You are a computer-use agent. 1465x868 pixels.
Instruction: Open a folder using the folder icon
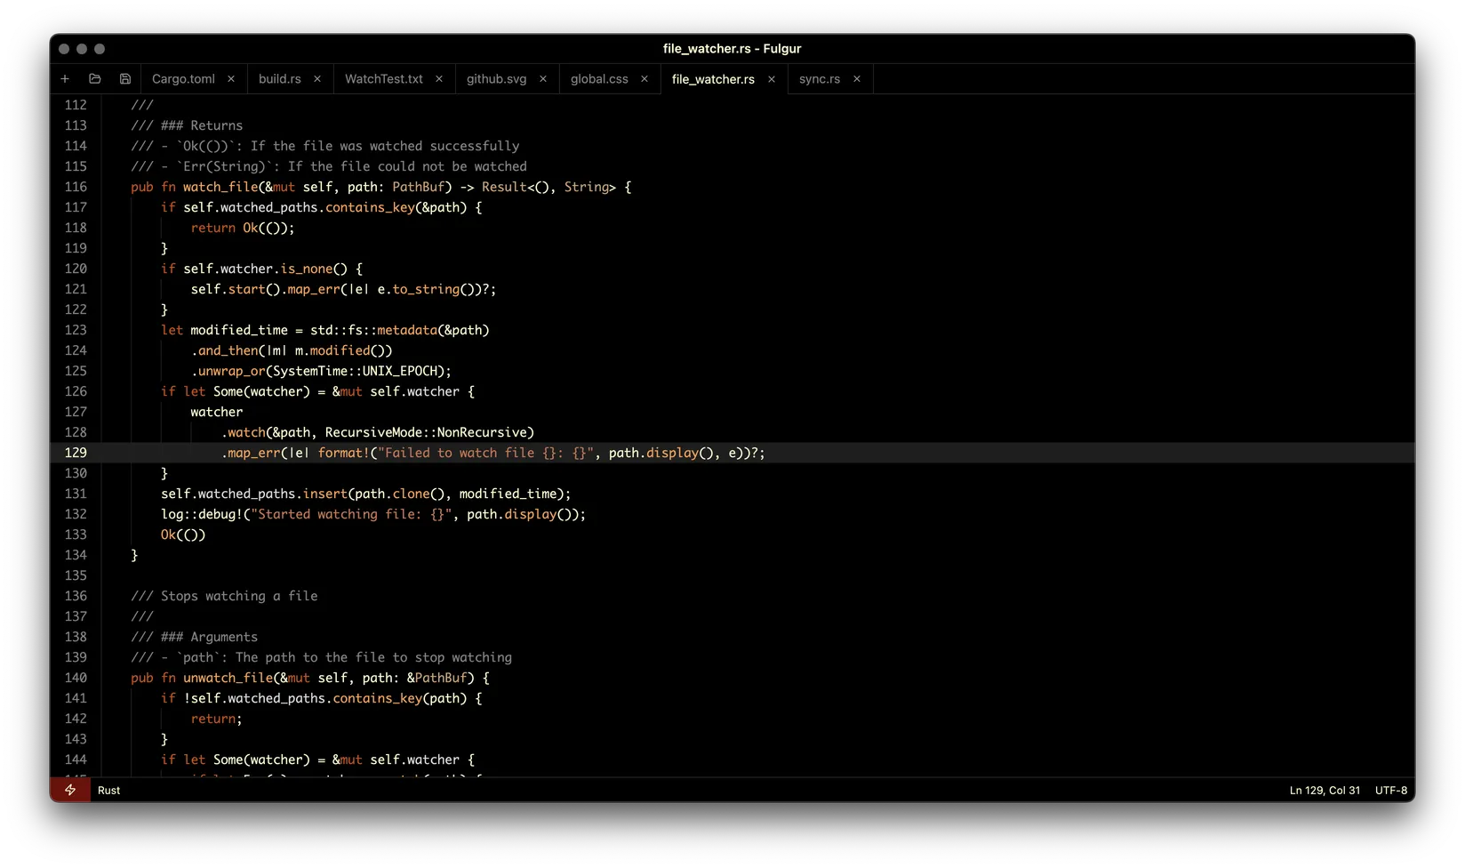[95, 79]
